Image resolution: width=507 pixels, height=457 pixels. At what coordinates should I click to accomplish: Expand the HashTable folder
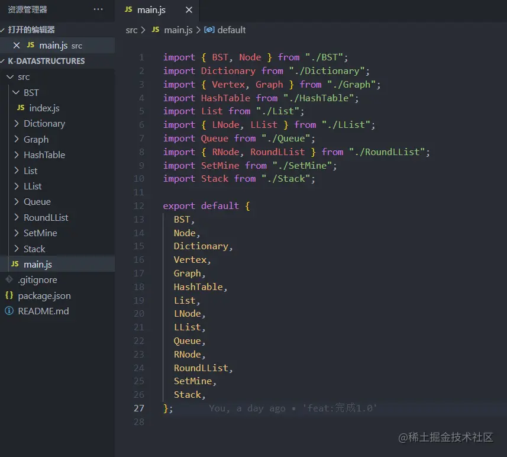click(x=44, y=155)
